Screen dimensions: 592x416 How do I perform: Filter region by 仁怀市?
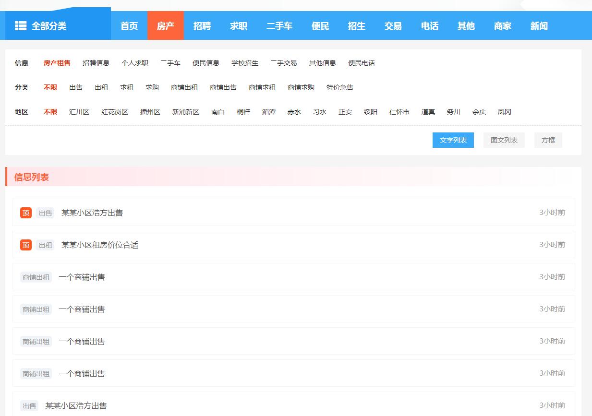point(399,112)
